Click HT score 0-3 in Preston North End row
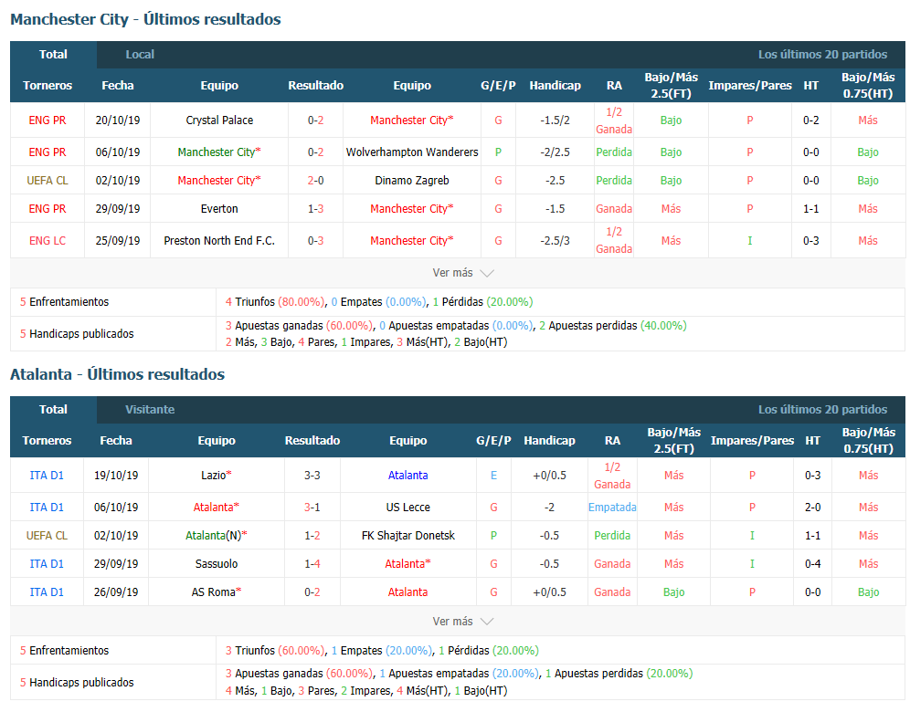 pyautogui.click(x=810, y=241)
